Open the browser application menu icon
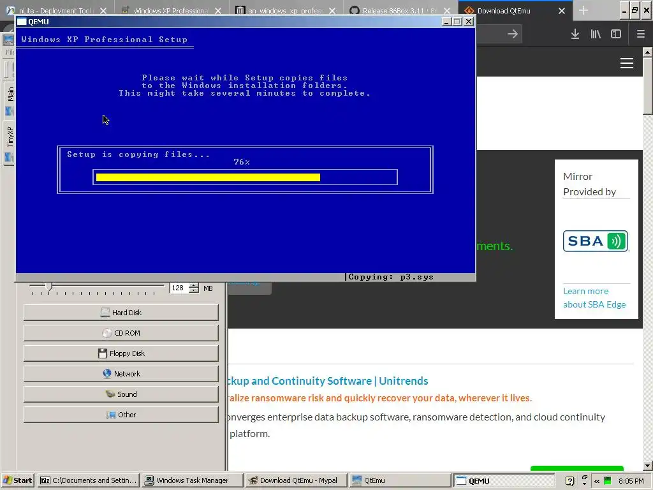 click(x=640, y=34)
